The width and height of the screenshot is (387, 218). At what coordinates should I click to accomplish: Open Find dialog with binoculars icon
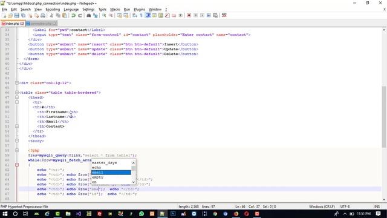pyautogui.click(x=89, y=15)
